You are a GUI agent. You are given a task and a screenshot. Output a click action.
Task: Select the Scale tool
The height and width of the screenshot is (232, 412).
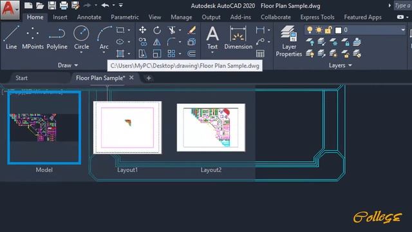157,53
